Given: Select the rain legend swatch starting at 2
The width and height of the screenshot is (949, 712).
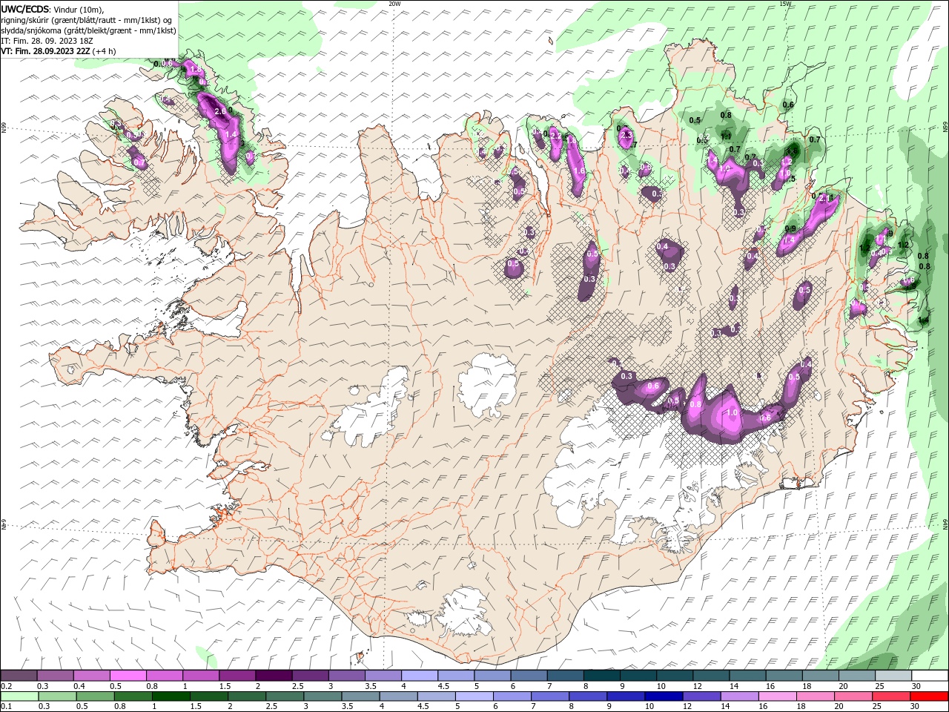Looking at the screenshot, I should tap(246, 696).
